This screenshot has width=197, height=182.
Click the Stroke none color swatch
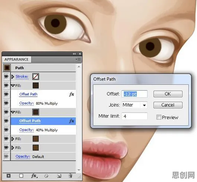pos(36,77)
